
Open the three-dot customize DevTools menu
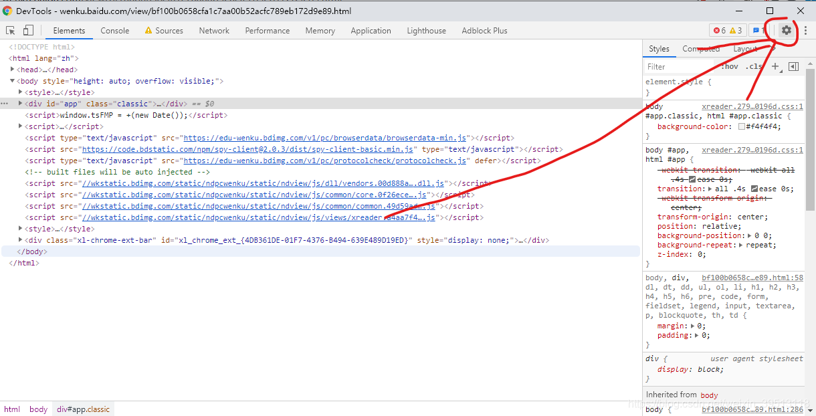pos(805,31)
